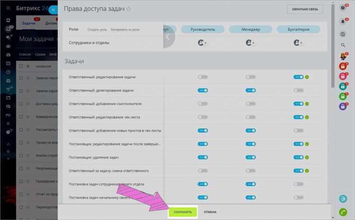Image resolution: width=355 pixels, height=220 pixels.
Task: Close the slider panel with the X button
Action: point(53,10)
